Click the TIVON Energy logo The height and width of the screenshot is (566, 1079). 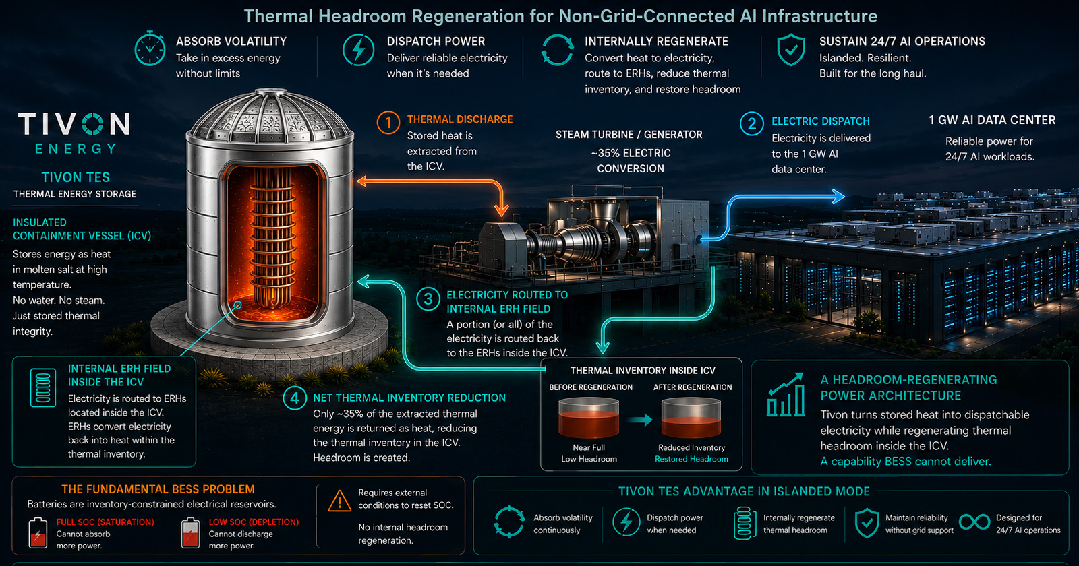click(74, 133)
